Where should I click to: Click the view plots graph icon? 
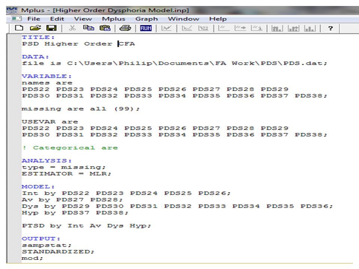click(166, 28)
